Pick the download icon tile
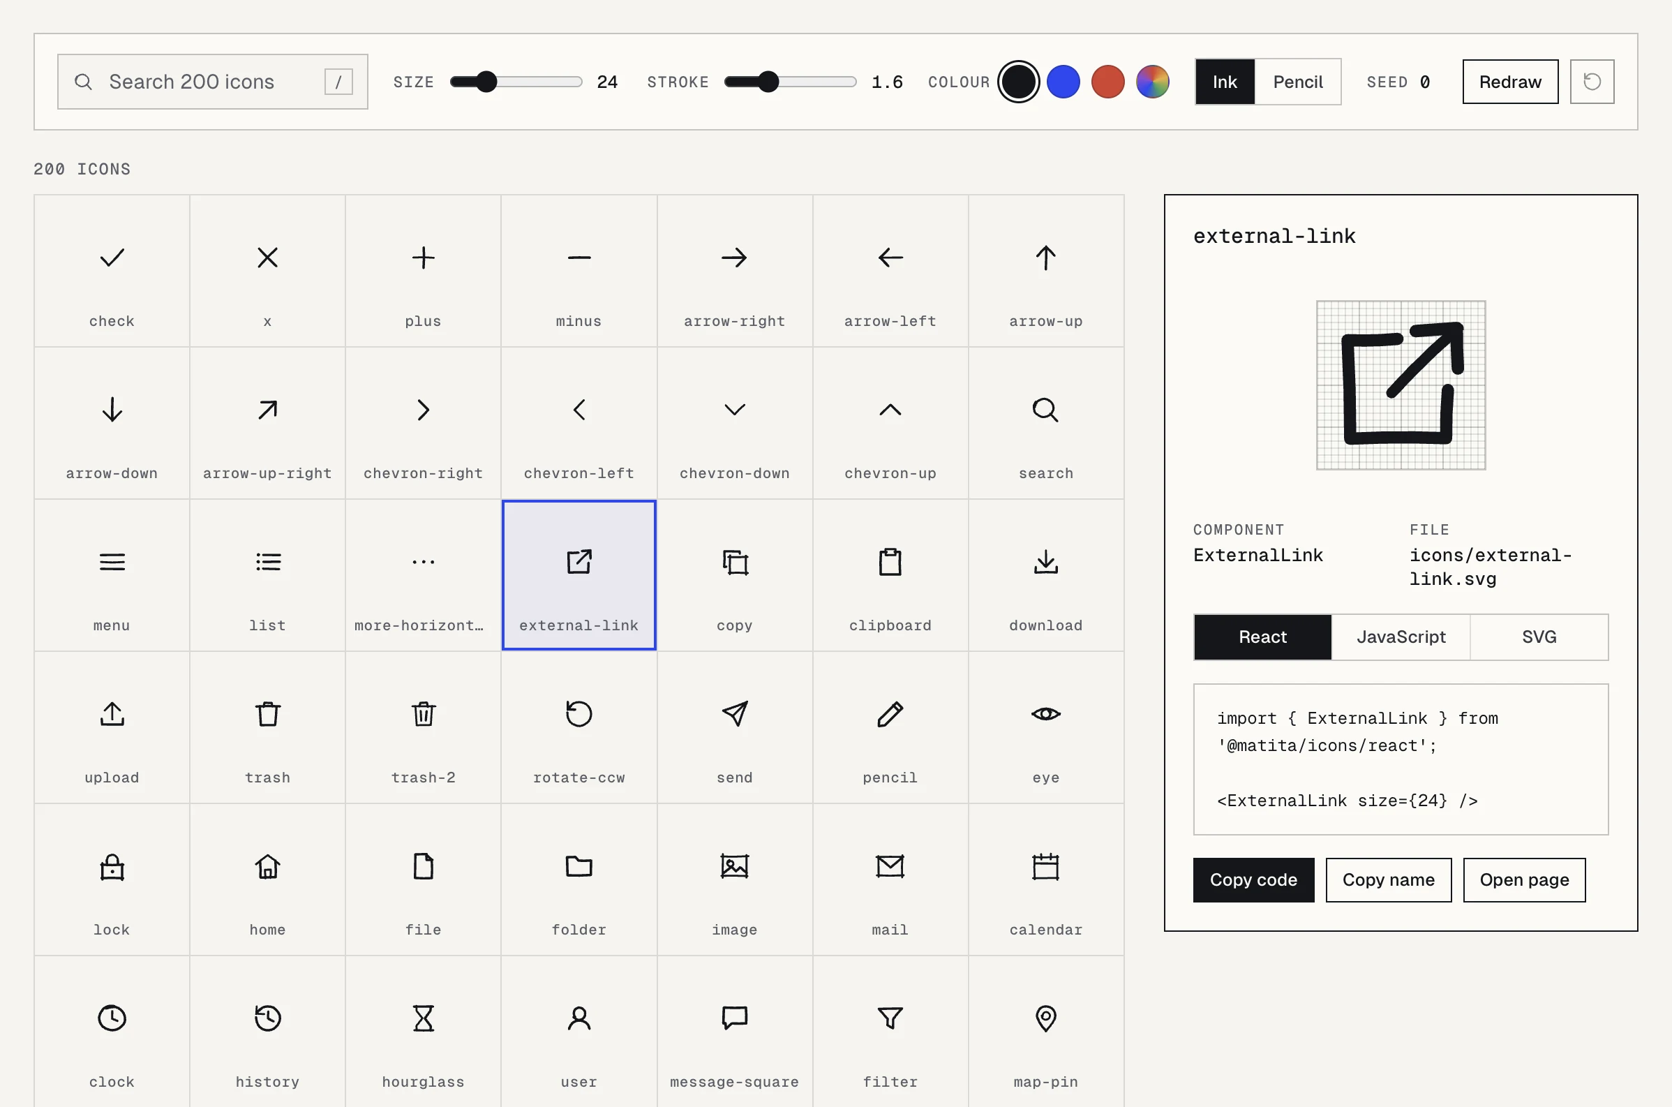 (1046, 575)
